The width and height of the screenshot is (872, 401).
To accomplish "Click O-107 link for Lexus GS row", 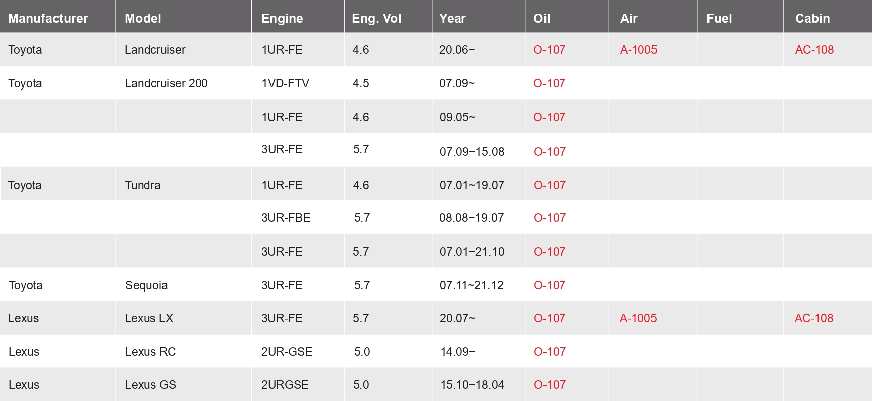I will [550, 385].
